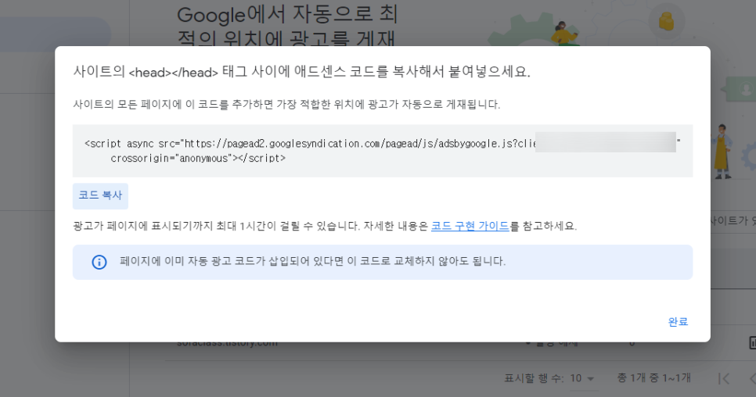The width and height of the screenshot is (756, 397).
Task: Click the heading about pasting AdSense code
Action: tap(302, 72)
